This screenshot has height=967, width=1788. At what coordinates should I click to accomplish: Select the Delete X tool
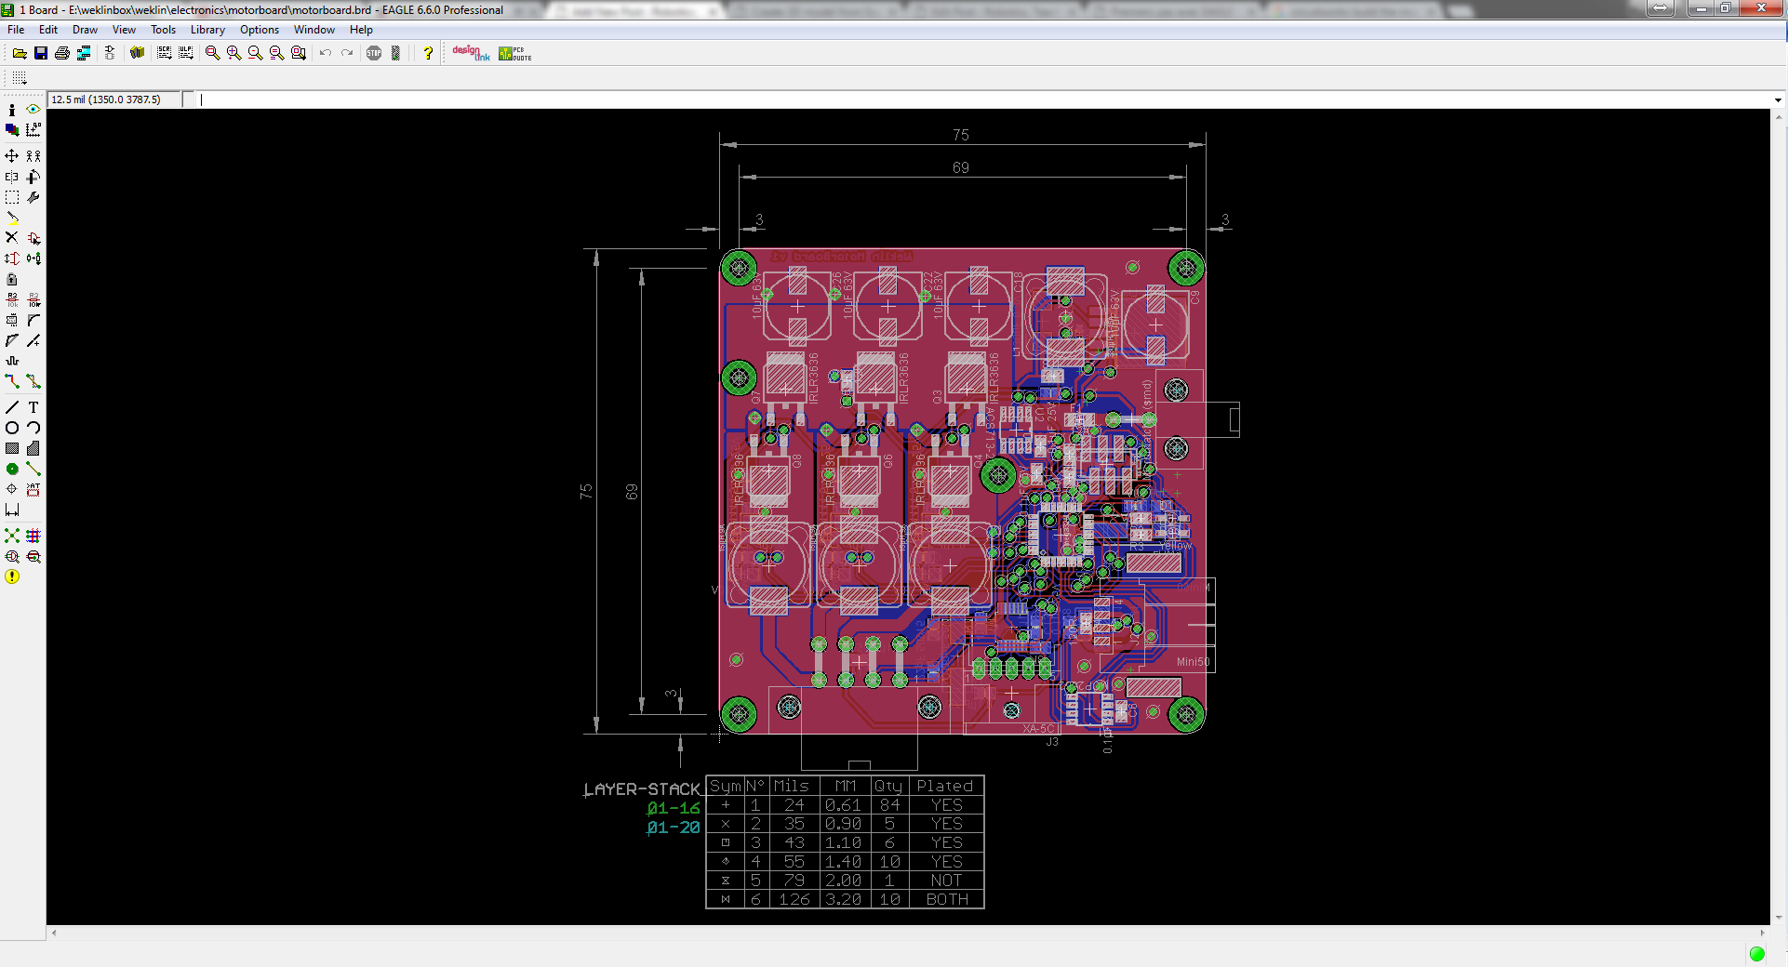coord(12,238)
